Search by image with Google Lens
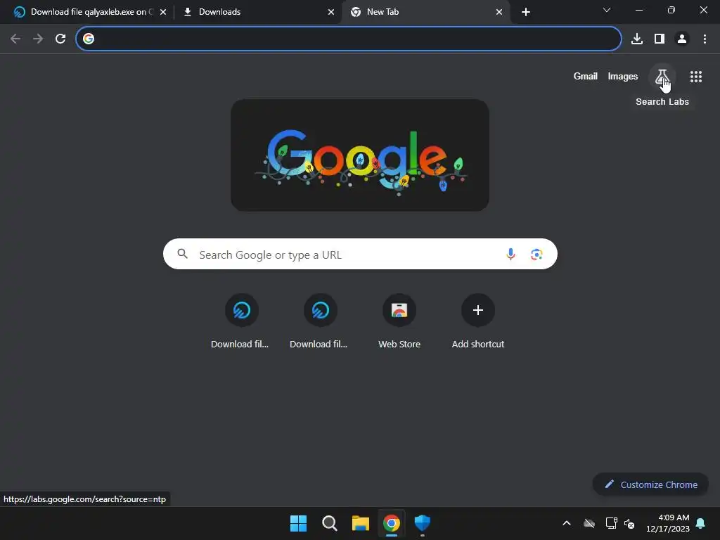 (536, 254)
